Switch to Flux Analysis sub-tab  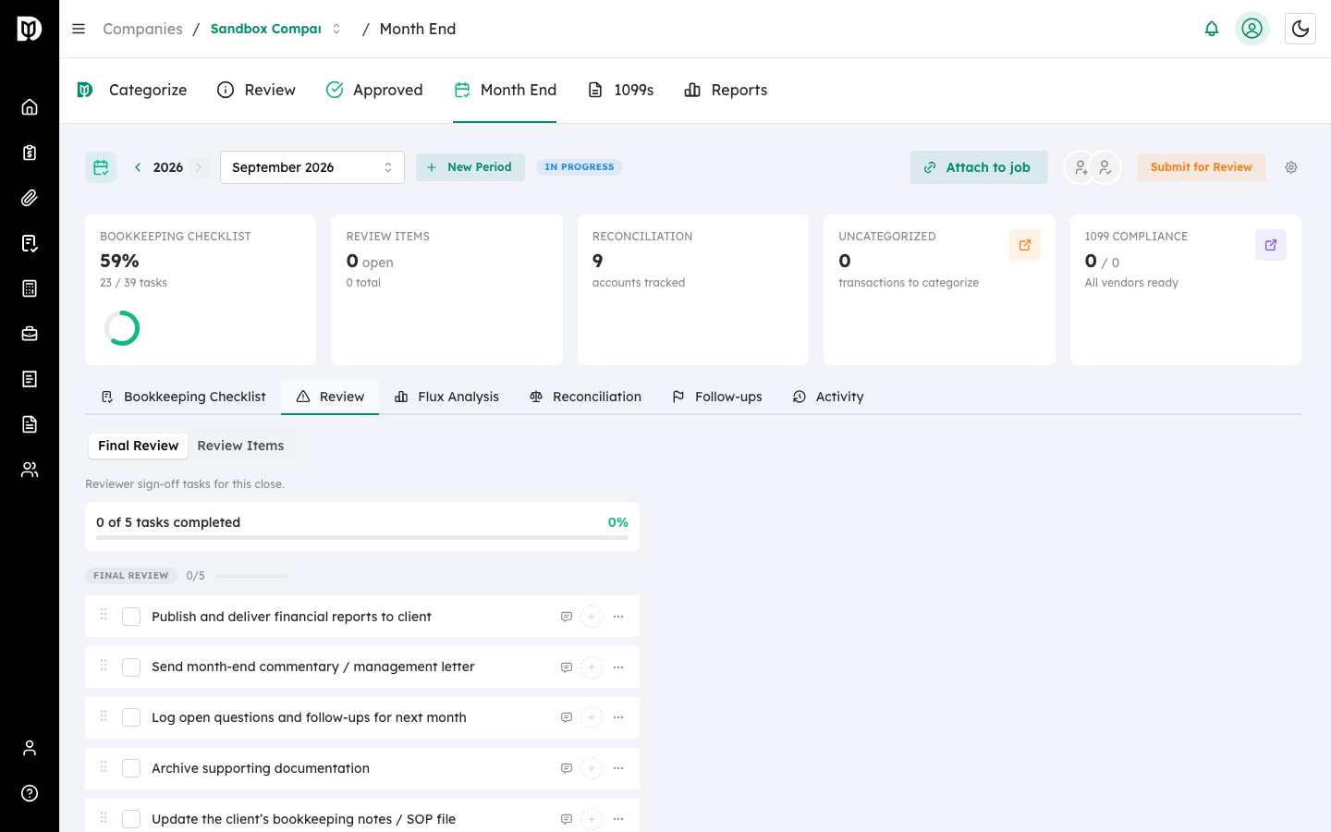(x=446, y=397)
